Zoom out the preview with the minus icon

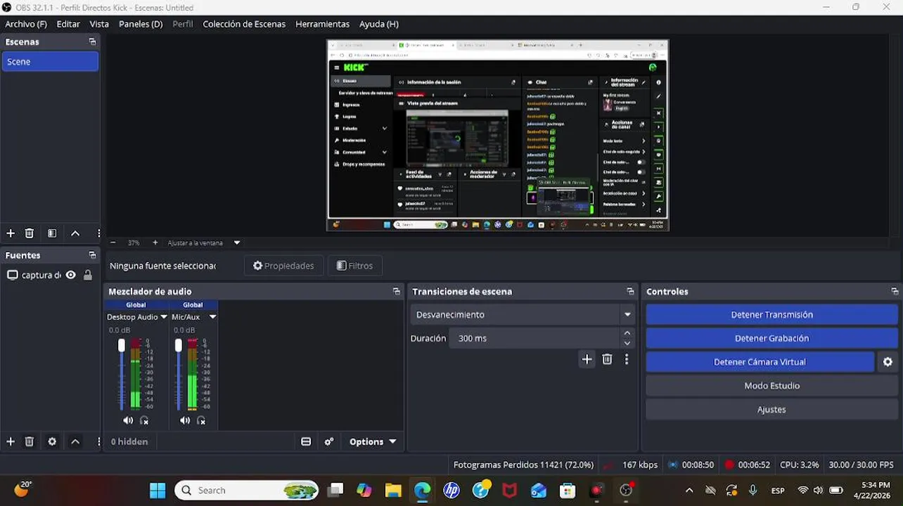click(113, 242)
